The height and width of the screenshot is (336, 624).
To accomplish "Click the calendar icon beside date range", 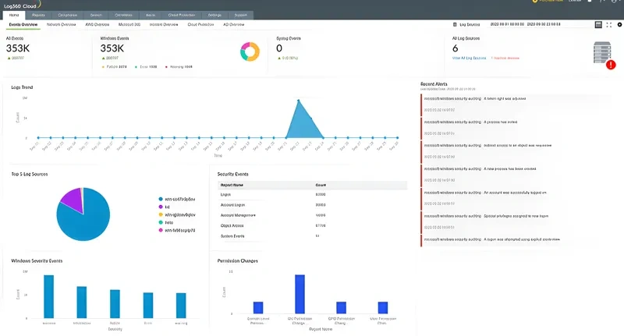I will click(x=598, y=25).
